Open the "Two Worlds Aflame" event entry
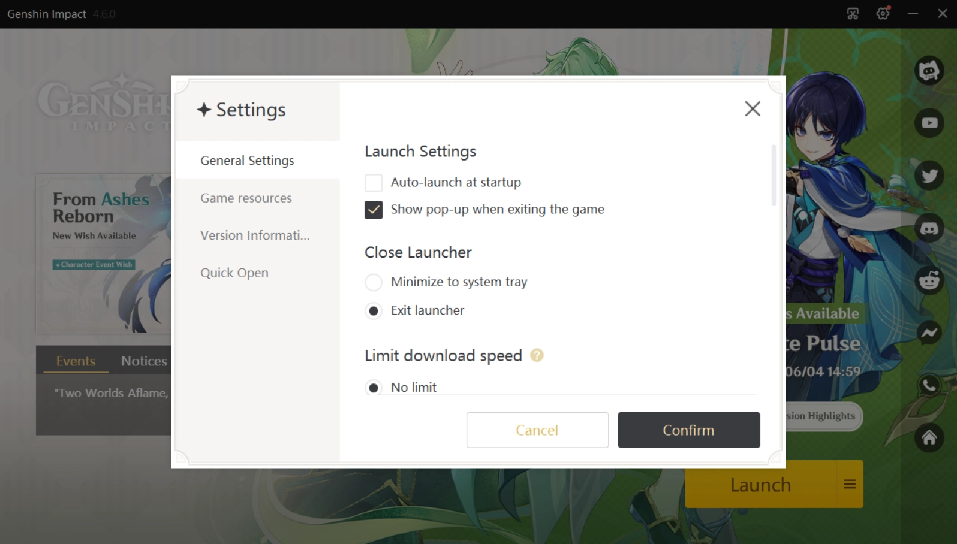The width and height of the screenshot is (957, 544). [x=111, y=393]
